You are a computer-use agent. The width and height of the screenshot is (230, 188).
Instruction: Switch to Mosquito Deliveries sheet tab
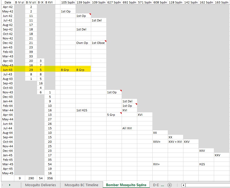pos(41,185)
